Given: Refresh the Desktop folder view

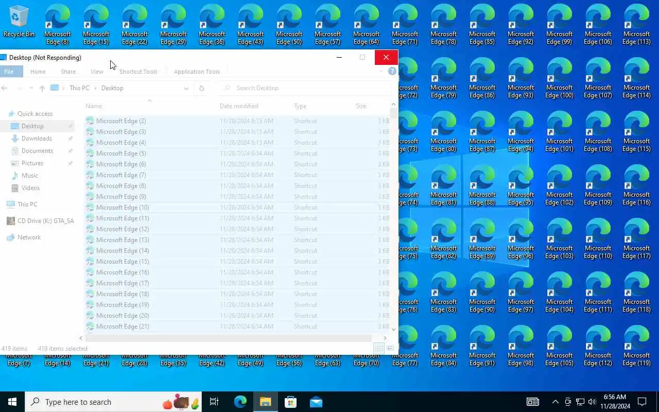Looking at the screenshot, I should (x=202, y=88).
